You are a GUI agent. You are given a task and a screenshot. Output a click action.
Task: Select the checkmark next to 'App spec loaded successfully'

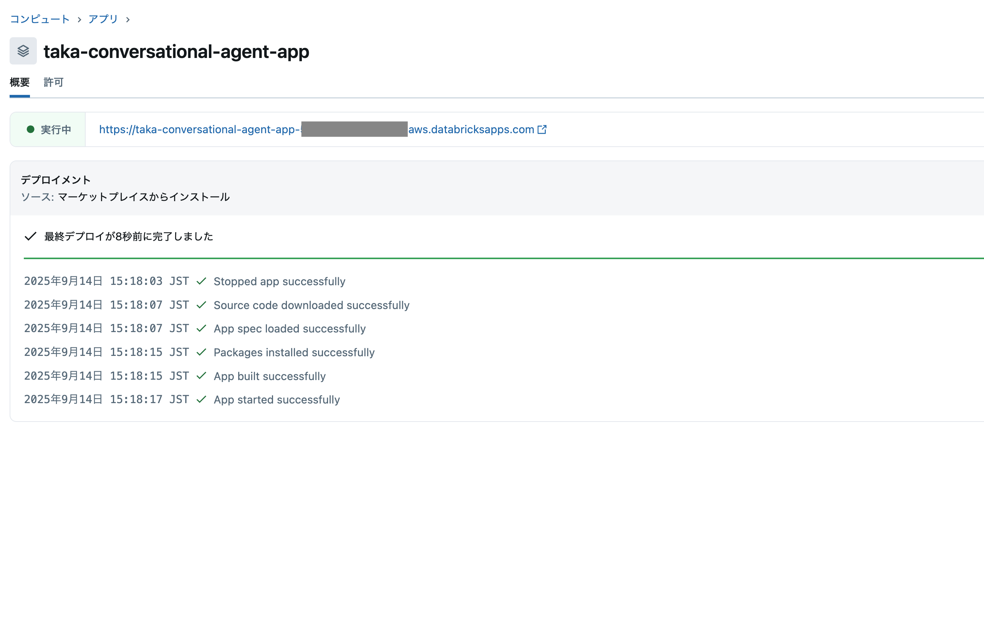click(202, 328)
